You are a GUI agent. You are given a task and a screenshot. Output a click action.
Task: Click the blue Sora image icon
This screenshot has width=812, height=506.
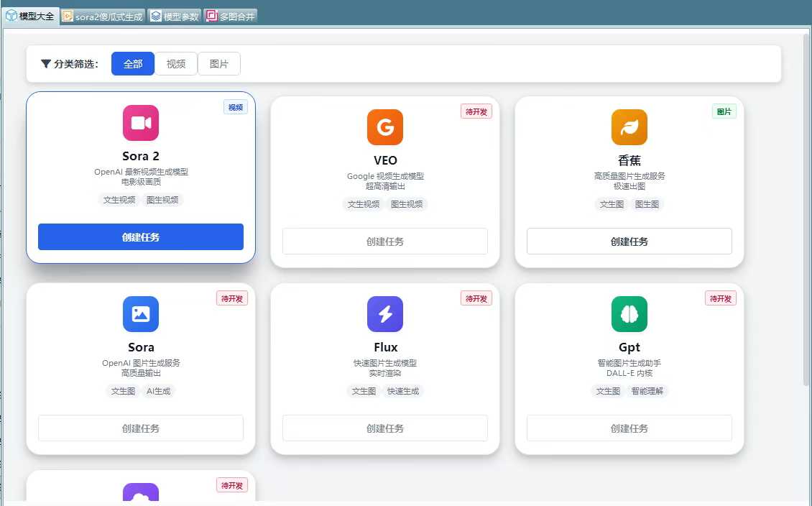[141, 314]
